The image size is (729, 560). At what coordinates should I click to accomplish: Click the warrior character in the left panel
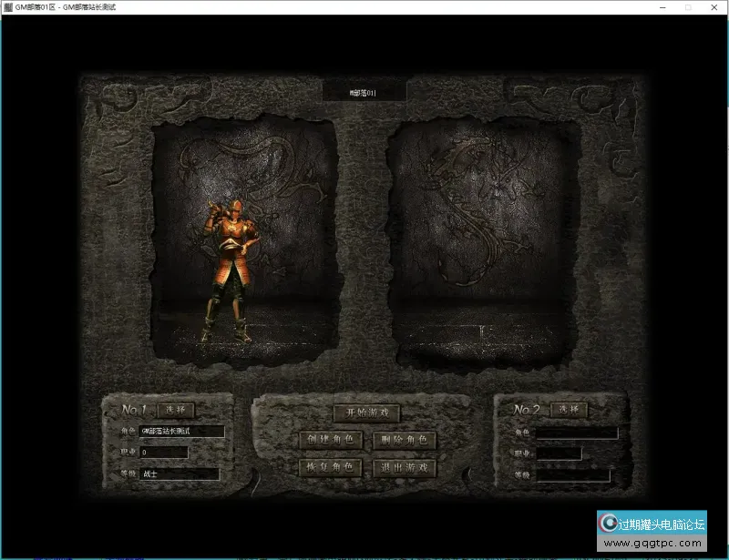[231, 272]
